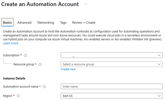165x101 pixels.
Task: Go to the Tags tab
Action: (63, 23)
